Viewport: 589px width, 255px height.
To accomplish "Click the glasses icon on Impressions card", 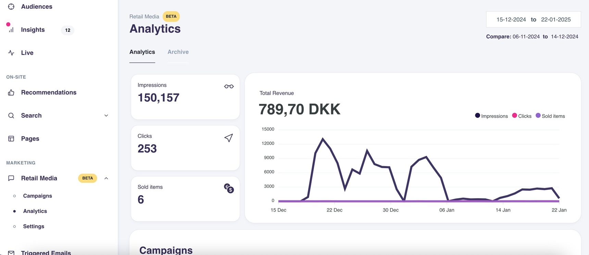I will pyautogui.click(x=229, y=86).
